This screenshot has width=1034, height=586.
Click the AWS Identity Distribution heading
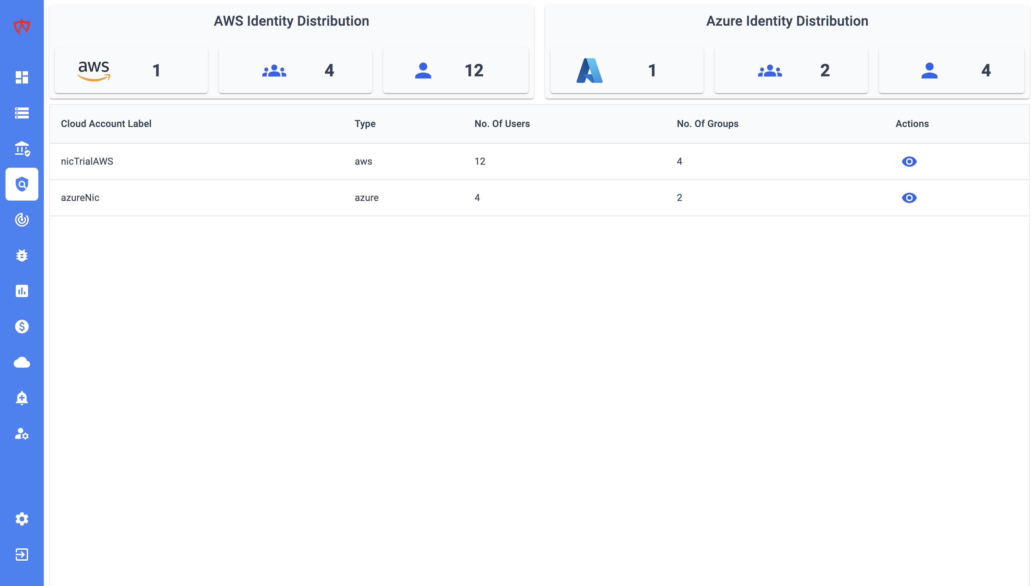point(291,21)
